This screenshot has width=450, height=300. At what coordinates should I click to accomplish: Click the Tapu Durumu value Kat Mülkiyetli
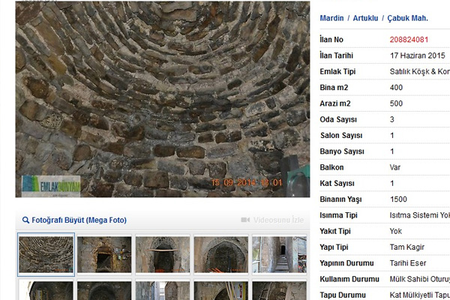(413, 295)
